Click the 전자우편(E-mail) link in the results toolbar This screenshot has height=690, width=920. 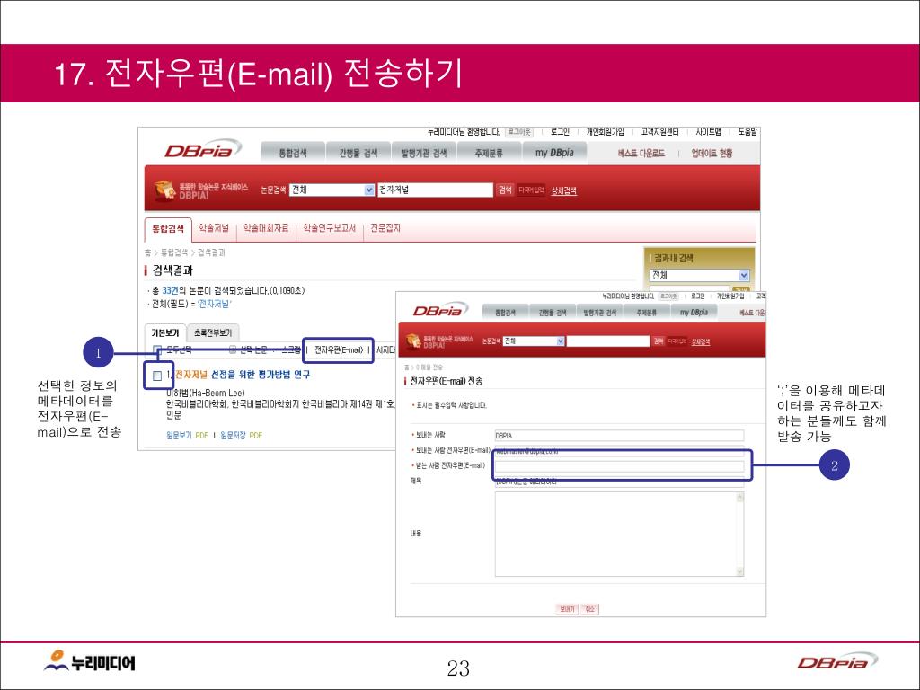point(339,349)
